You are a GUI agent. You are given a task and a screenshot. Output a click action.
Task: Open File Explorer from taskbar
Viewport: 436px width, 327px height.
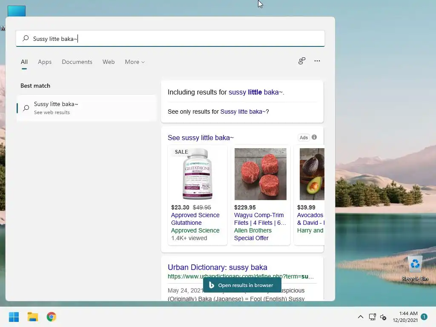32,317
